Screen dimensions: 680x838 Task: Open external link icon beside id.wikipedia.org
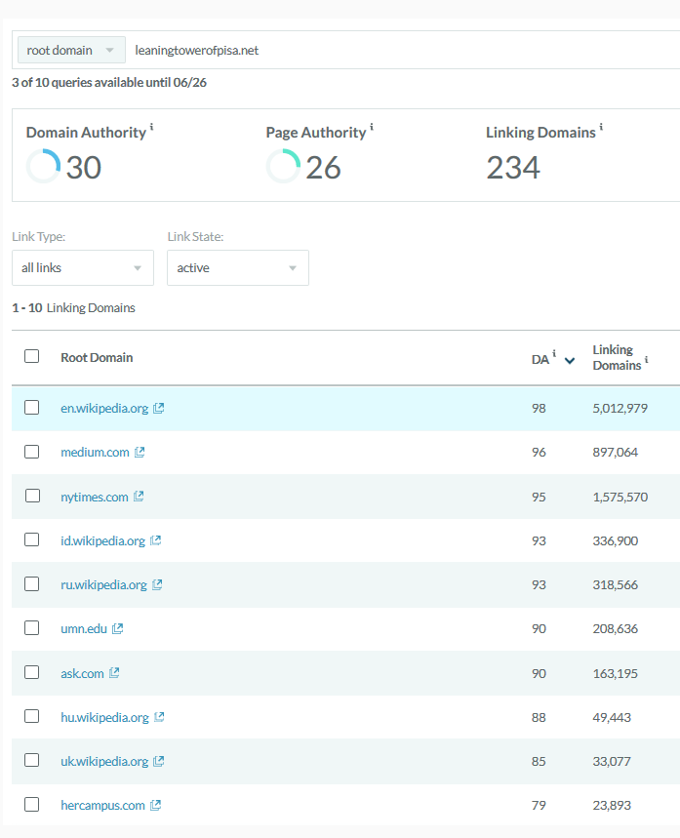[x=155, y=540]
